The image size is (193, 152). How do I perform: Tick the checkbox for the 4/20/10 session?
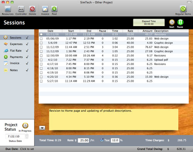[x=41, y=77]
